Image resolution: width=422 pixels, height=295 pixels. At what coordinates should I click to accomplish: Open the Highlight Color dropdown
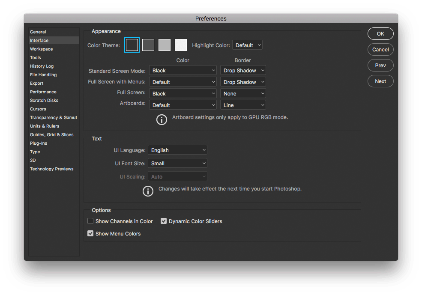pyautogui.click(x=247, y=45)
